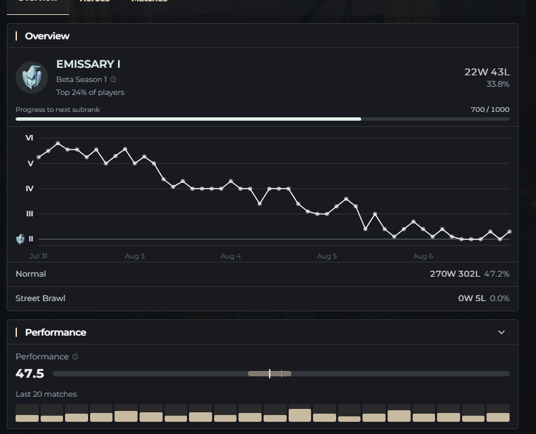Click the 47.5 performance score
This screenshot has width=536, height=434.
pos(30,374)
